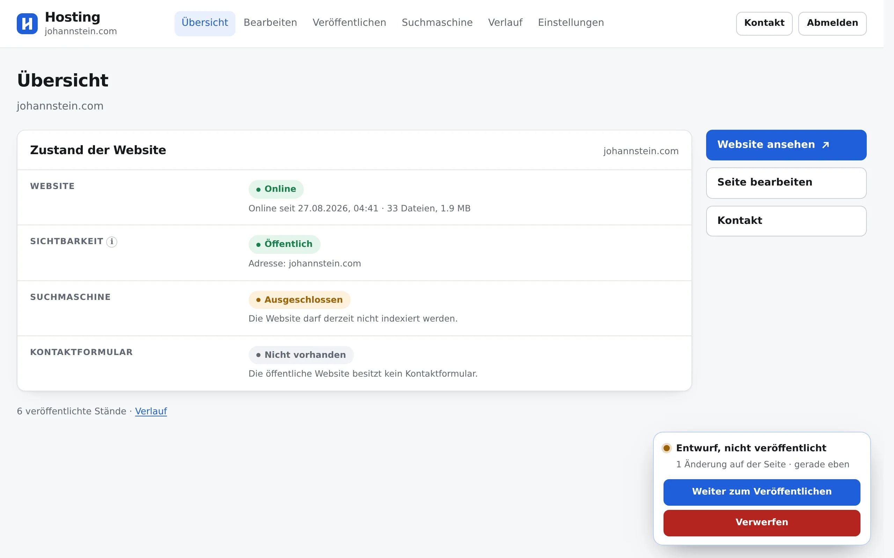Click the Öffentlich status badge
This screenshot has width=894, height=558.
click(x=284, y=244)
